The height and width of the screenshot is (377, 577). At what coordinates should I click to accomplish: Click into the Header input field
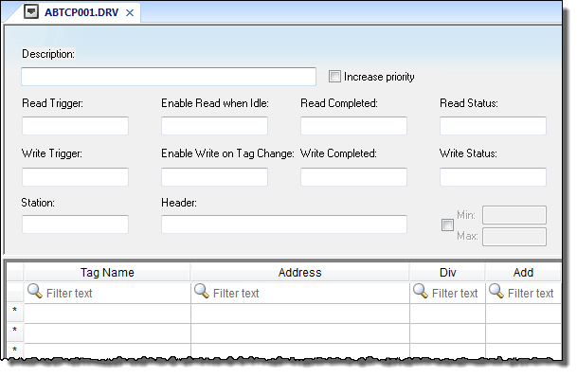pyautogui.click(x=283, y=224)
